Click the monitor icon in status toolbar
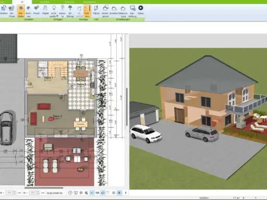267x200 pixels. click(76, 193)
